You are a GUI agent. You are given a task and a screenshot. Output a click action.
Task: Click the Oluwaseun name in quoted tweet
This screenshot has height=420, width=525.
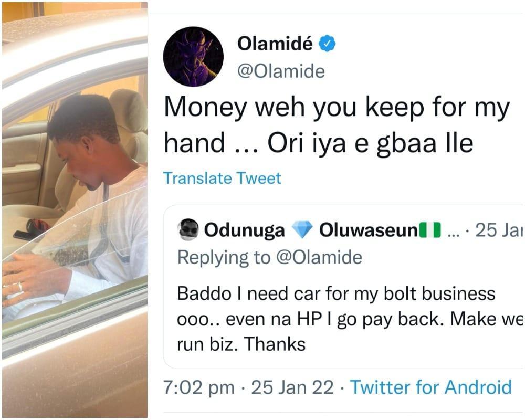(x=368, y=230)
